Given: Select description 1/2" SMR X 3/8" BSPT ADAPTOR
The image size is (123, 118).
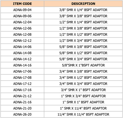Looking at the screenshot, I should 83,28.
